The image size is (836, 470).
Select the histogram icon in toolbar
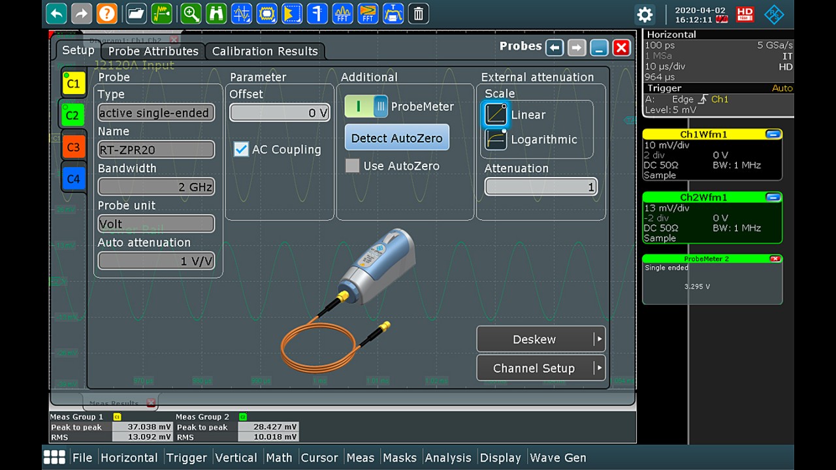click(x=293, y=12)
